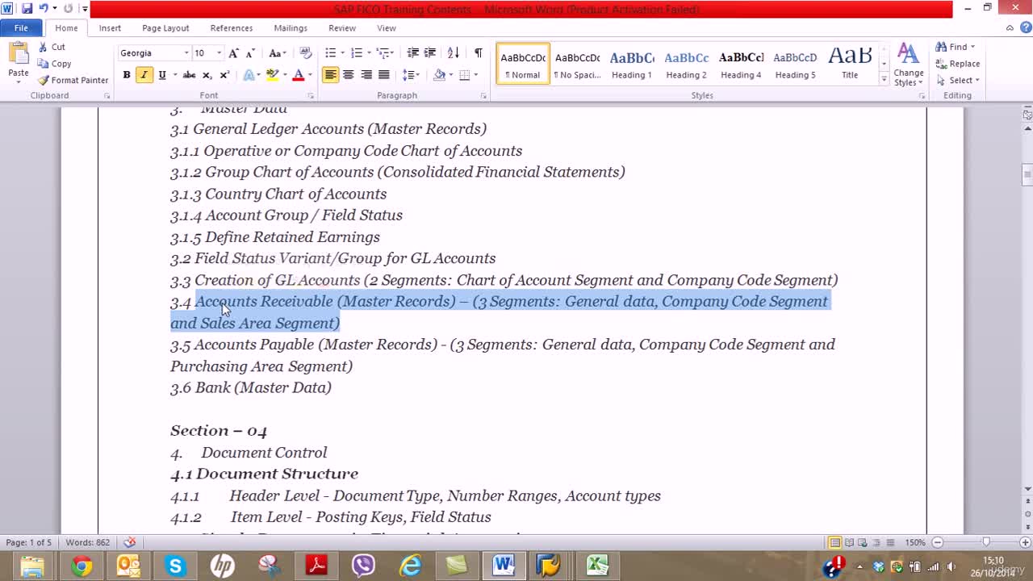Open the Find dropdown arrow
The image size is (1033, 581).
tap(972, 47)
